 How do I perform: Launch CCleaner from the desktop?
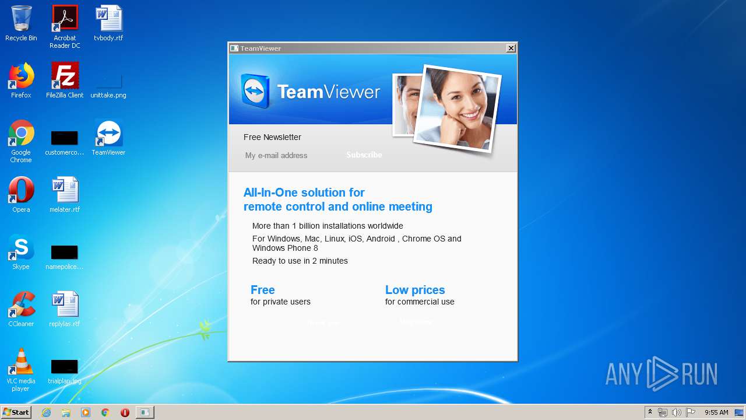pyautogui.click(x=21, y=309)
